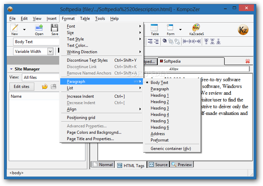Click the indent text icon
The image size is (263, 186).
click(x=156, y=41)
